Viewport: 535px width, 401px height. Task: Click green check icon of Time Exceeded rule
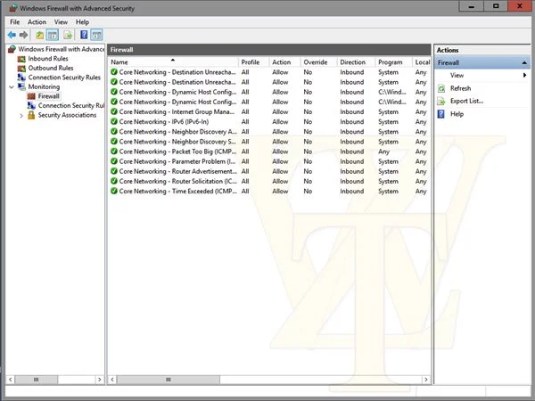point(114,191)
